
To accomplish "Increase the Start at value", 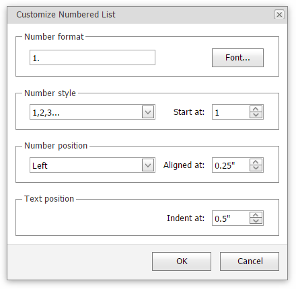I will click(x=256, y=109).
